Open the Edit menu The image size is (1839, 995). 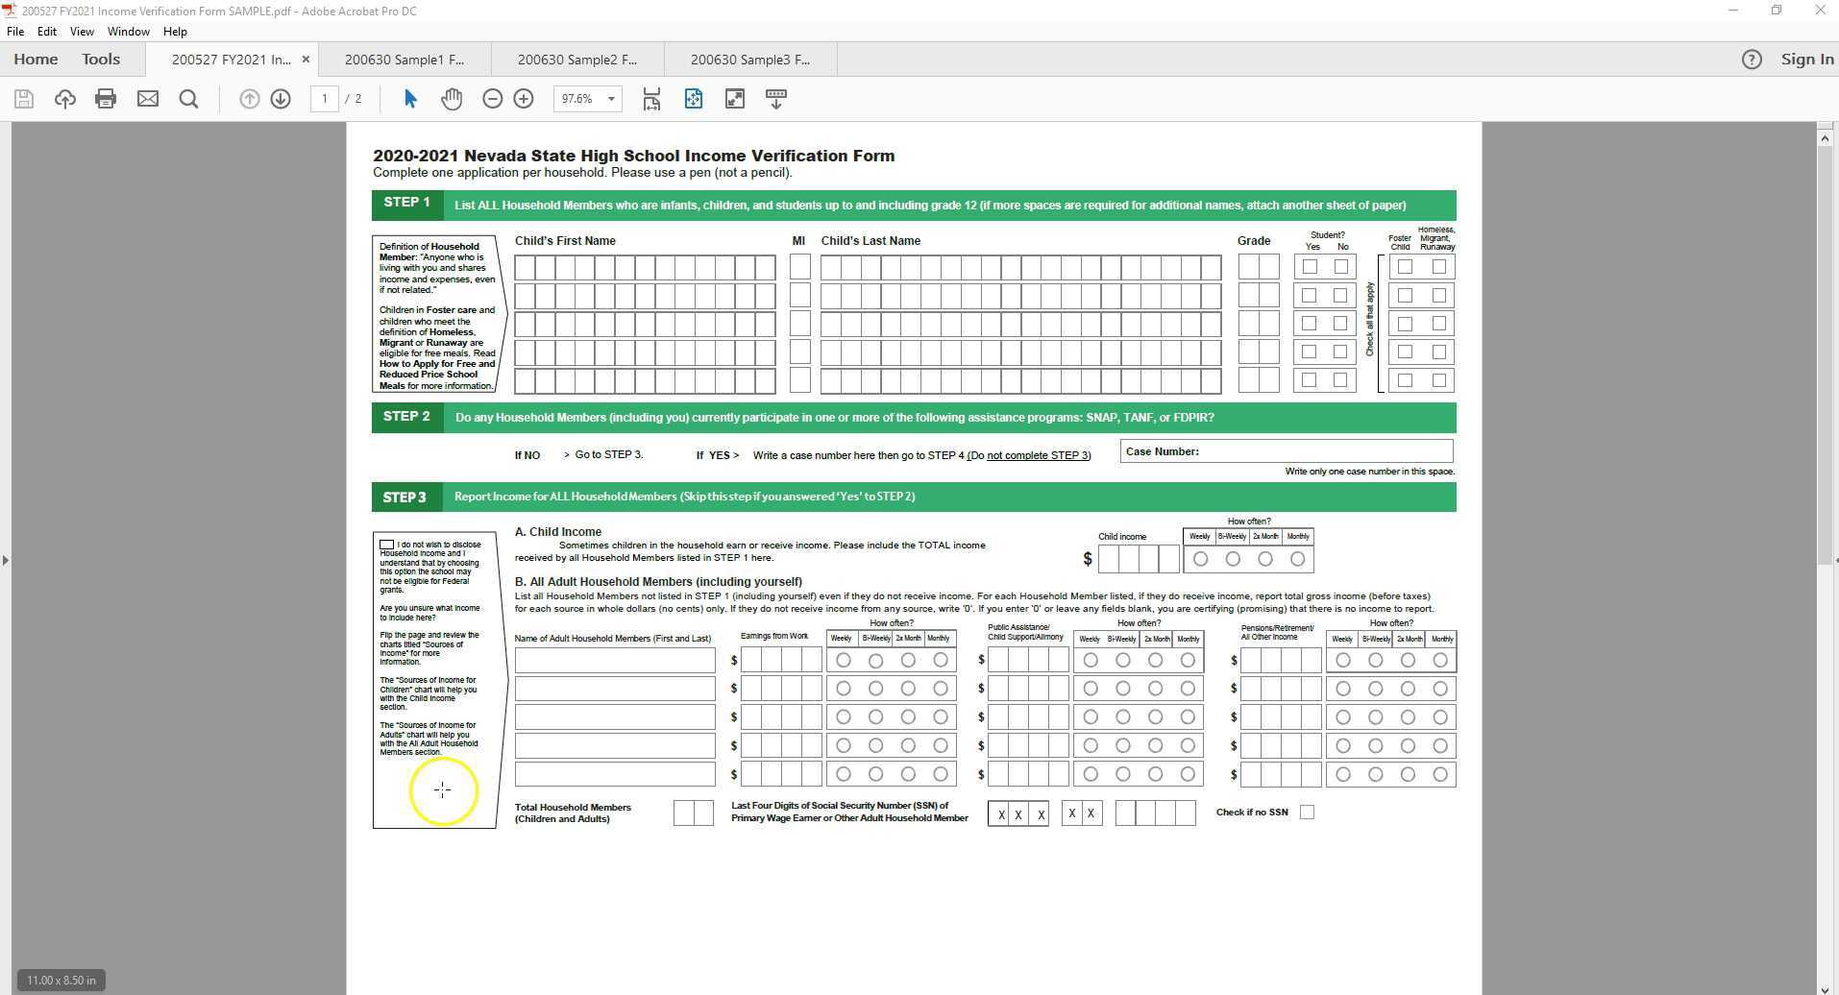click(x=46, y=31)
